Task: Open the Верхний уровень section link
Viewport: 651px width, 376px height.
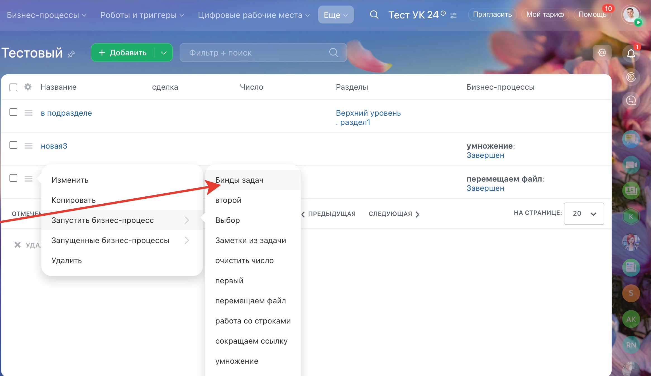Action: (368, 113)
